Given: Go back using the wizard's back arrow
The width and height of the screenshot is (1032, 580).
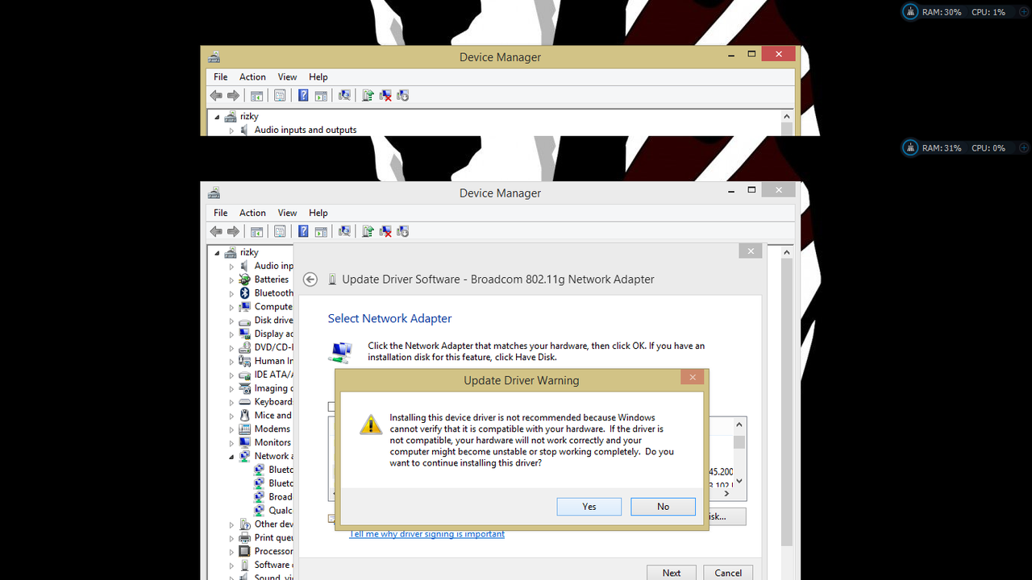Looking at the screenshot, I should [310, 280].
